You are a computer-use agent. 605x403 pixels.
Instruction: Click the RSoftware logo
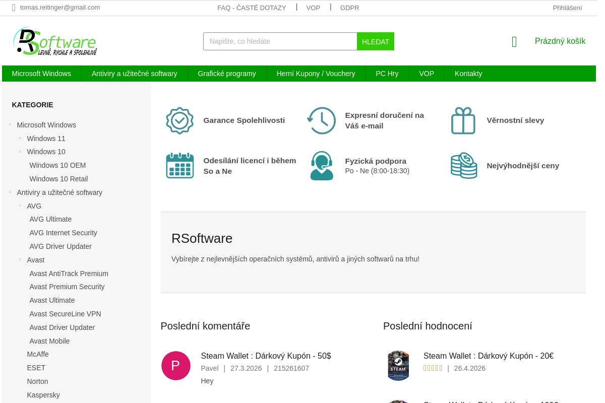(x=54, y=41)
